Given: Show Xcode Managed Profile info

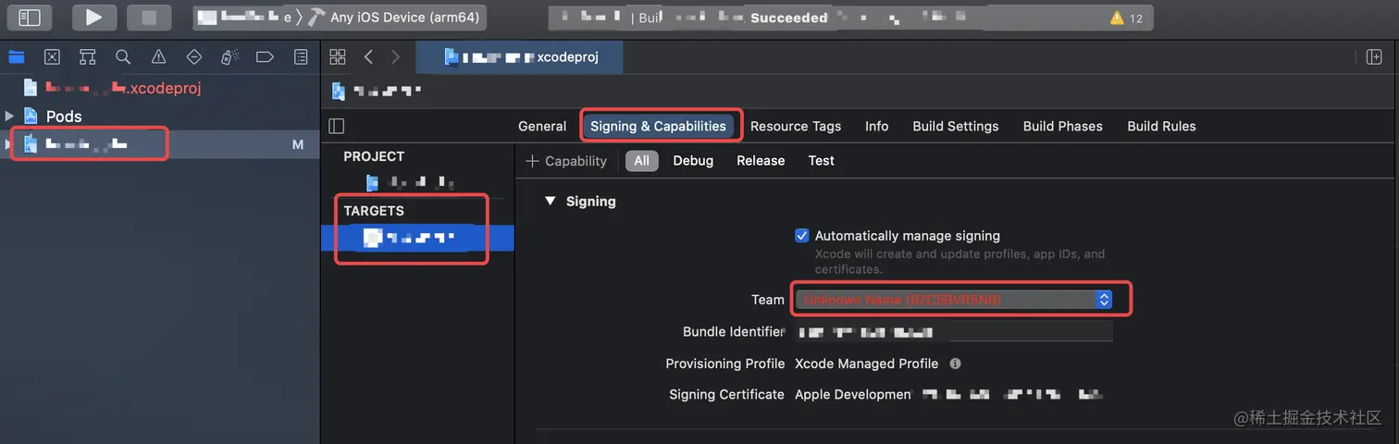Looking at the screenshot, I should point(955,364).
